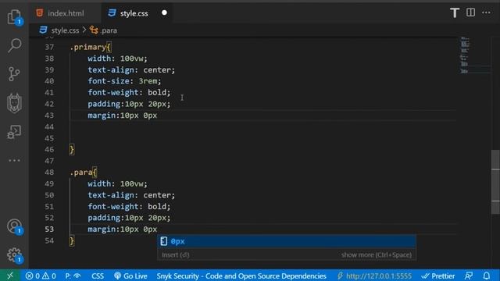The width and height of the screenshot is (500, 281).
Task: Click the P: eye status indicator
Action: (x=73, y=276)
